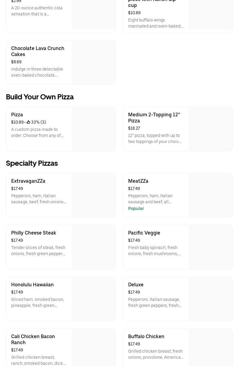This screenshot has width=243, height=366.
Task: Click the Popular label on MeatZZa
Action: coord(136,208)
